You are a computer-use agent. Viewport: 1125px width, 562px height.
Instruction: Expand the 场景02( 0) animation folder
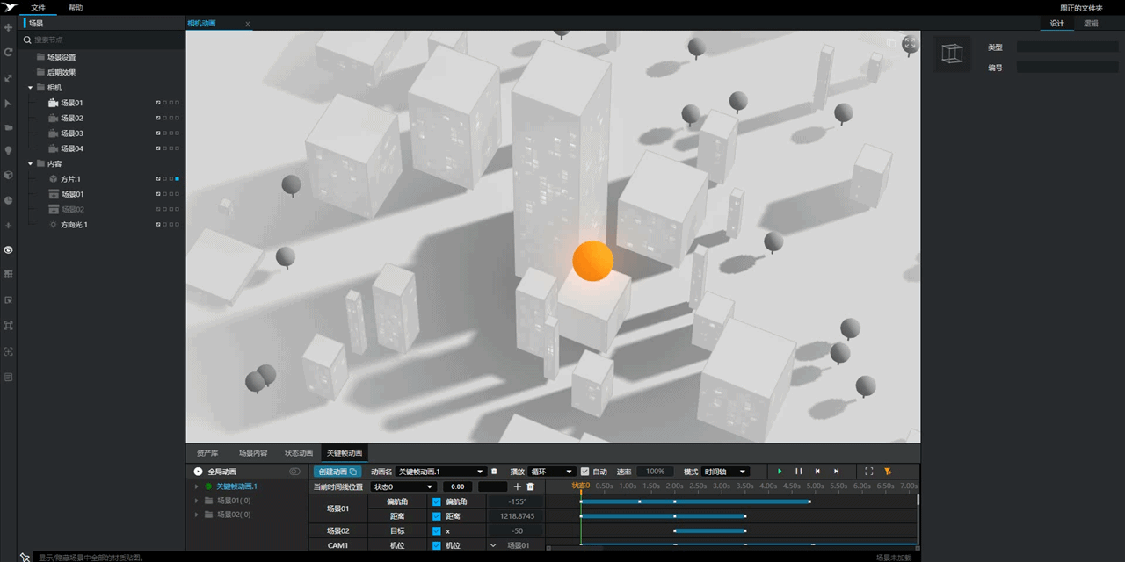197,515
